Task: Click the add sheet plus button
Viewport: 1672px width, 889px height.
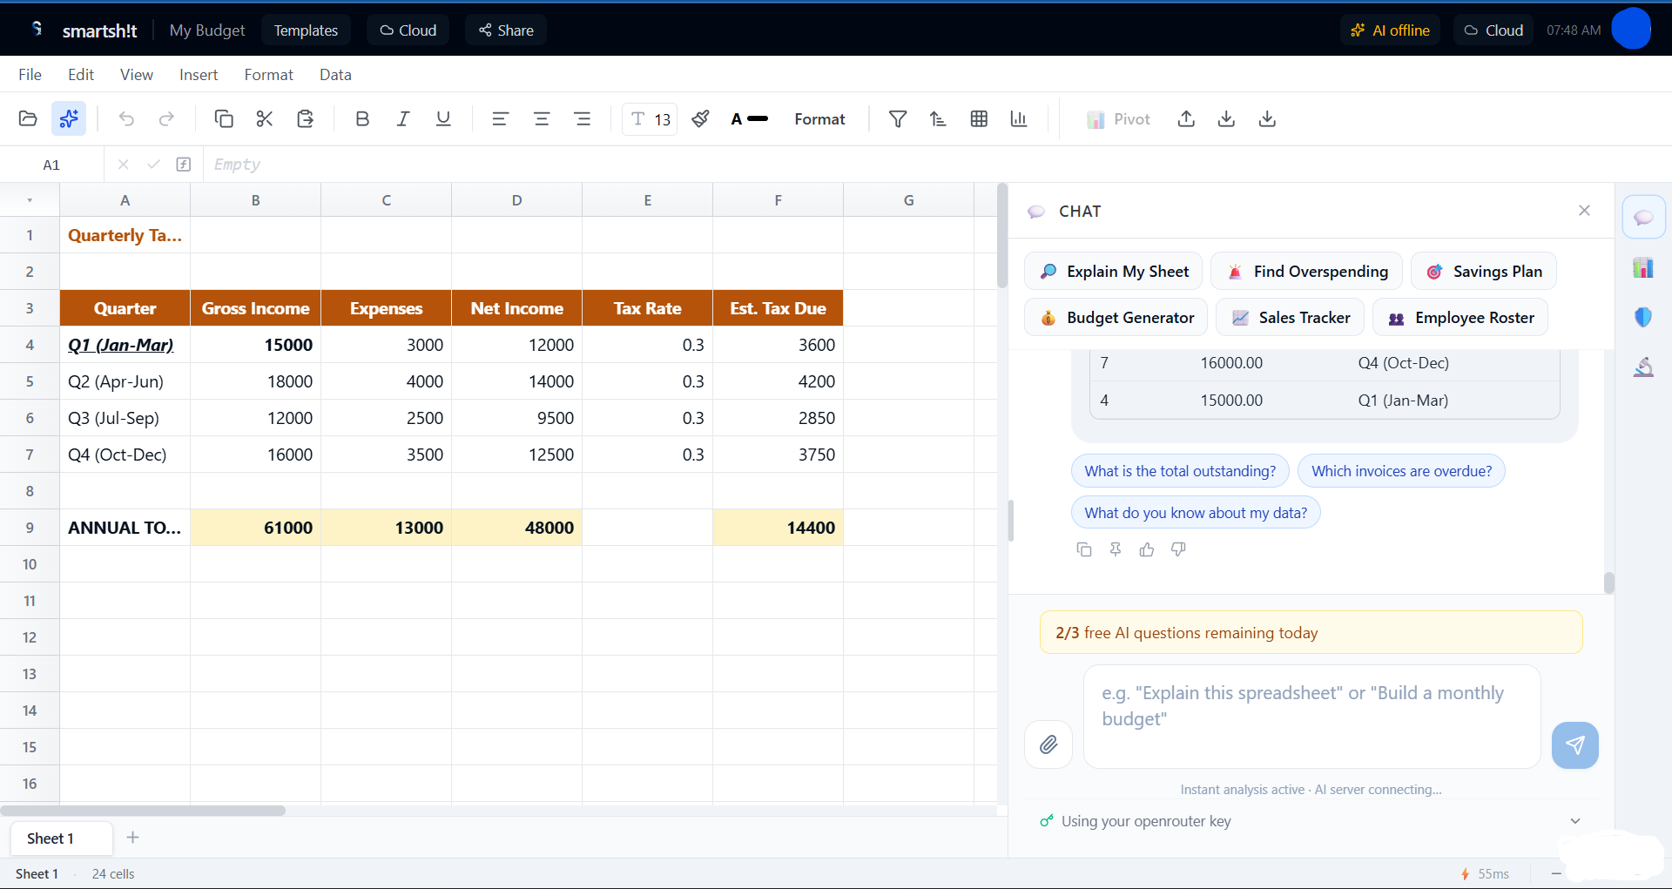Action: [133, 838]
